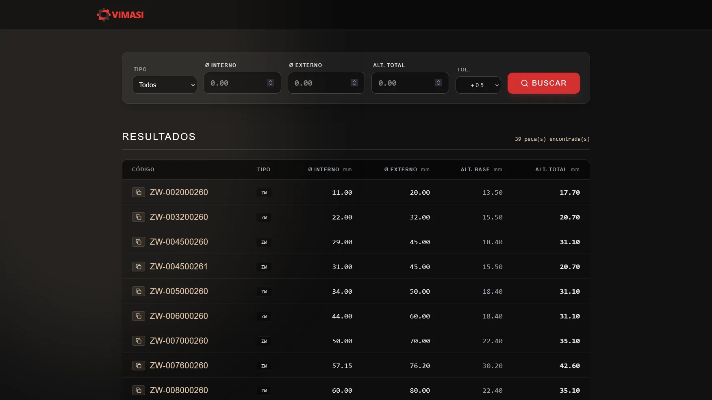Click the Alt. Total spinner arrows
Image resolution: width=712 pixels, height=400 pixels.
click(x=438, y=83)
